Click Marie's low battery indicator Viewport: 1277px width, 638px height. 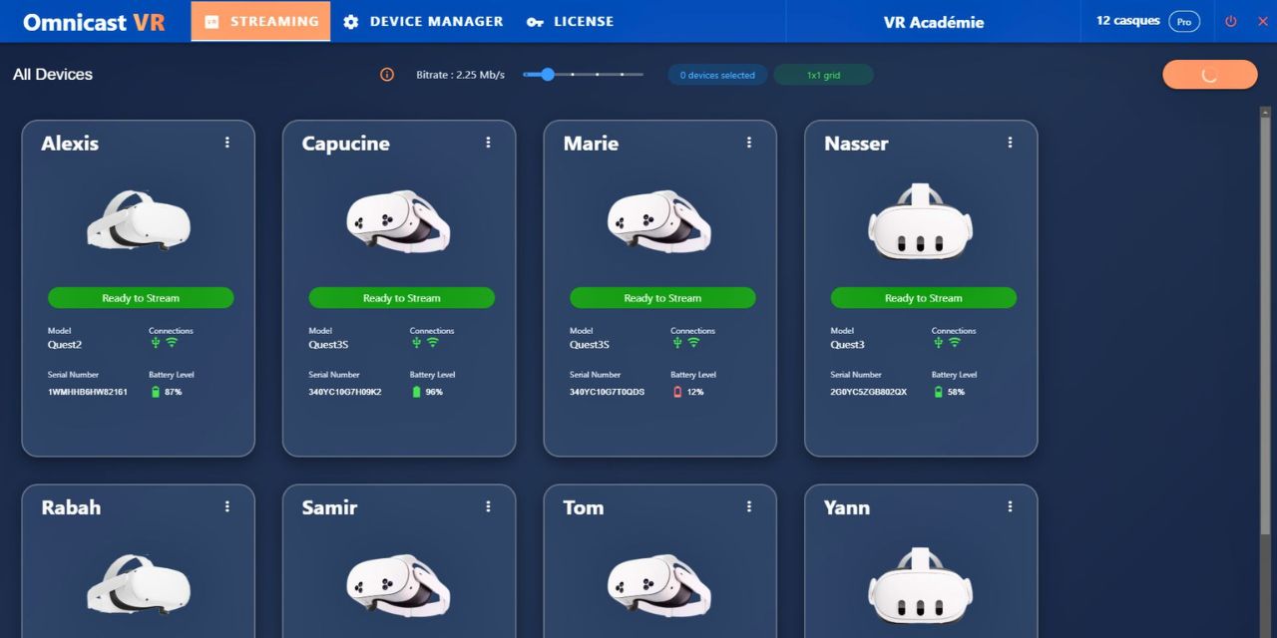pos(678,392)
